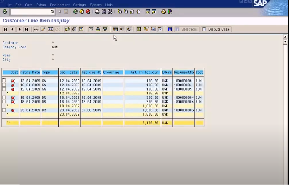Select the DocumentNo column header

[x=184, y=72]
